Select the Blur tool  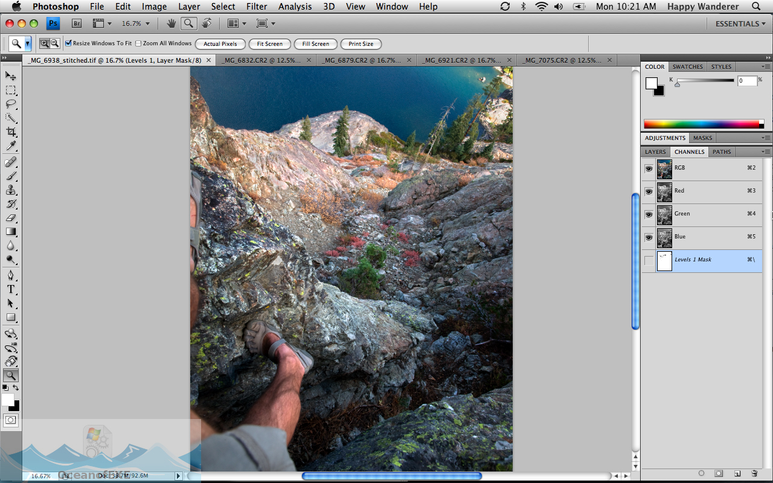[11, 246]
